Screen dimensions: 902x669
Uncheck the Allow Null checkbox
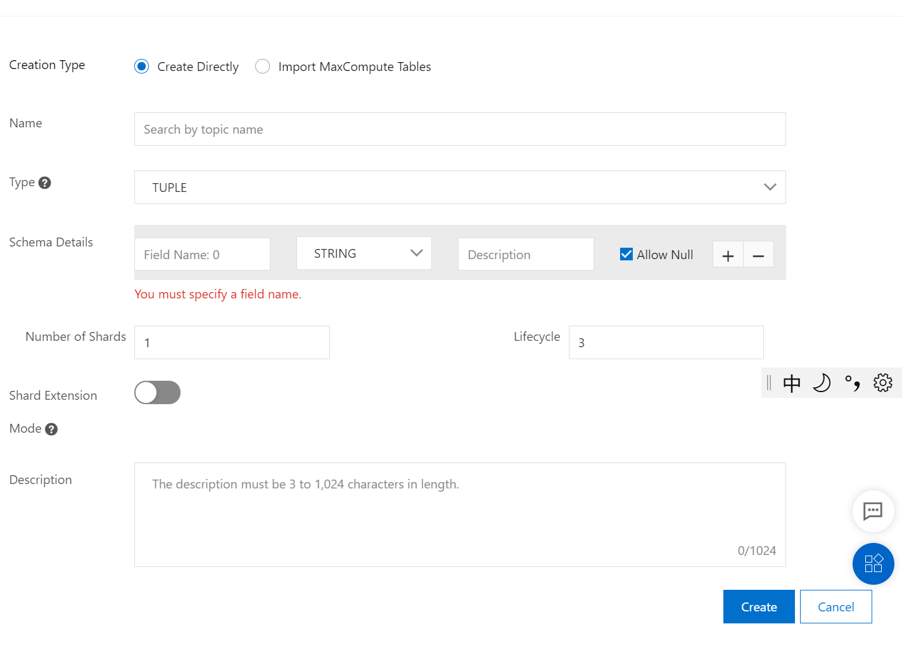pos(626,255)
